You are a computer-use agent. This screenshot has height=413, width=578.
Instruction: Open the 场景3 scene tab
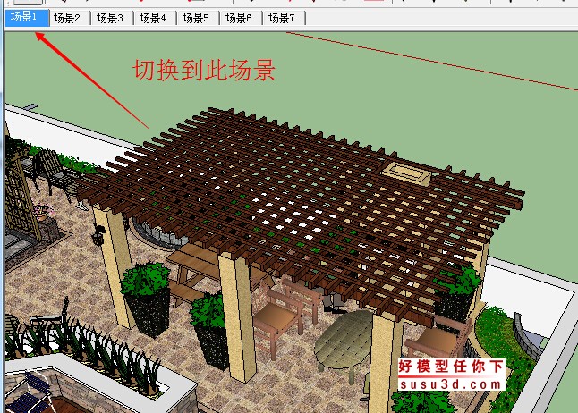112,18
